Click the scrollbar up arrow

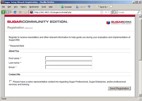pyautogui.click(x=140, y=16)
